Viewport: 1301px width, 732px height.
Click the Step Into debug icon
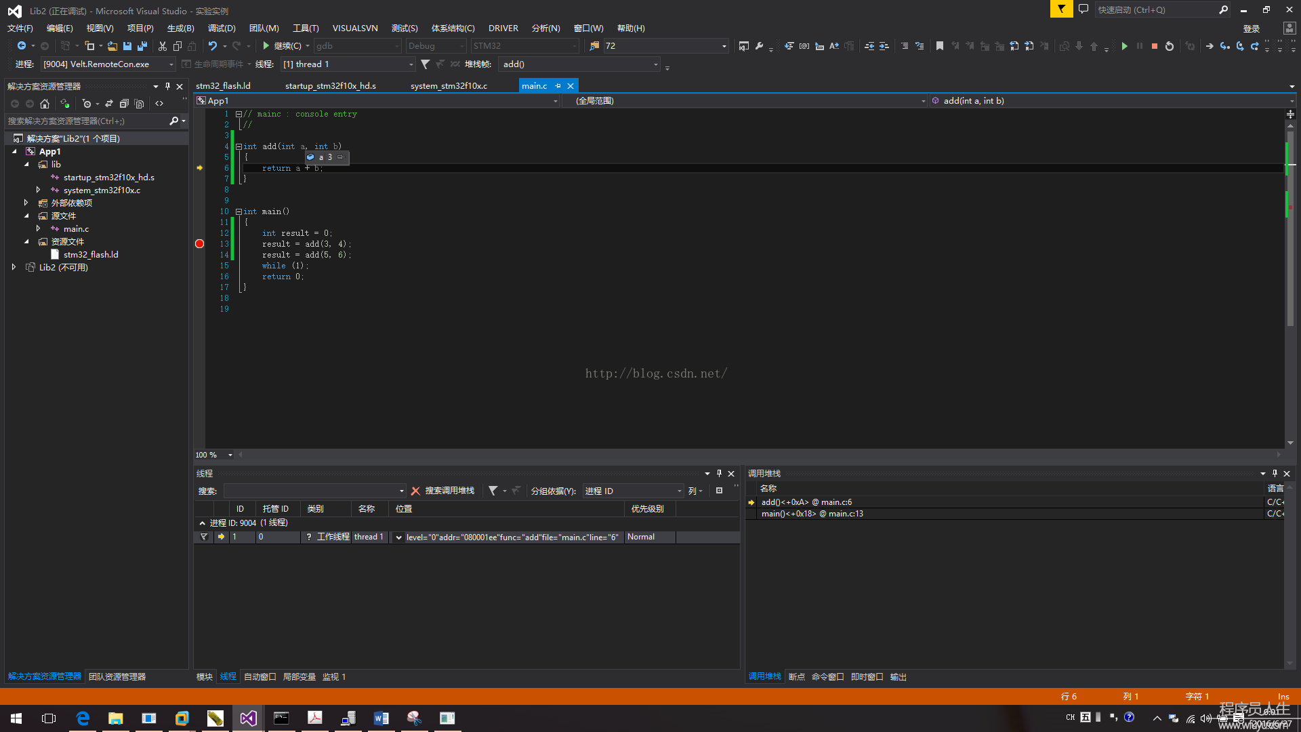point(1225,46)
